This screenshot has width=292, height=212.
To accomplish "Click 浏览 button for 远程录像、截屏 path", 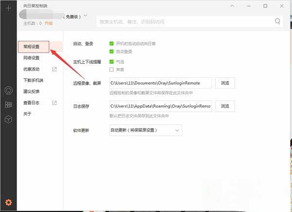I will [225, 83].
